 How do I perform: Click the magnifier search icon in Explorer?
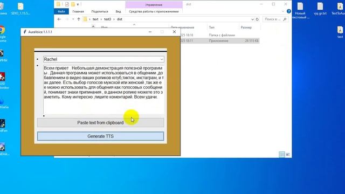click(285, 19)
